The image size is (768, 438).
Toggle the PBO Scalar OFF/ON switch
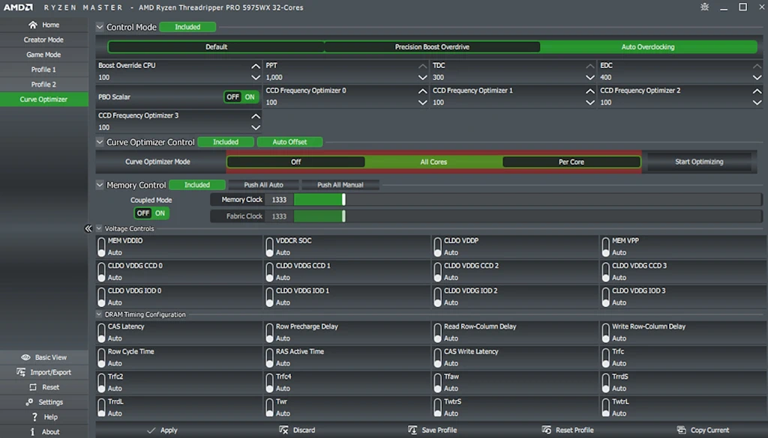pyautogui.click(x=241, y=97)
